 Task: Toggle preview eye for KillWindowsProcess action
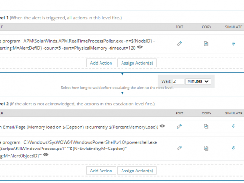45,155
